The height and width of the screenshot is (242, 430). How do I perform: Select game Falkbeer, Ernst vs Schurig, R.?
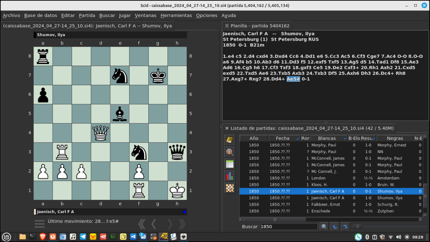click(331, 204)
